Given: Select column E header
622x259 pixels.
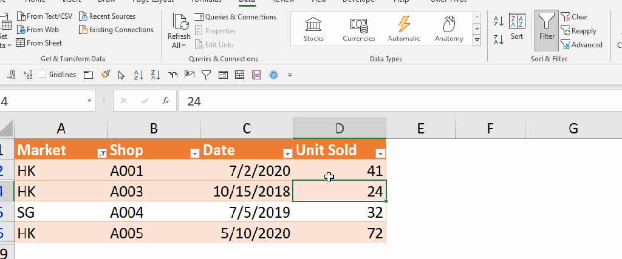Looking at the screenshot, I should tap(420, 128).
